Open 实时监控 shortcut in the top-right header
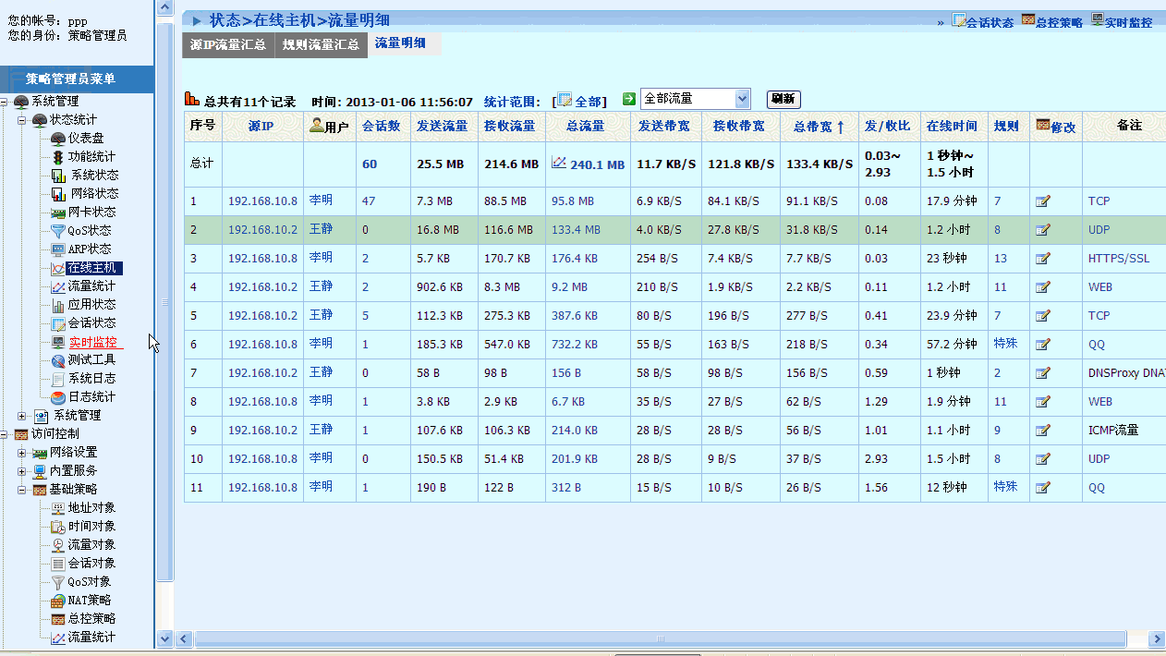Image resolution: width=1166 pixels, height=656 pixels. (1122, 21)
